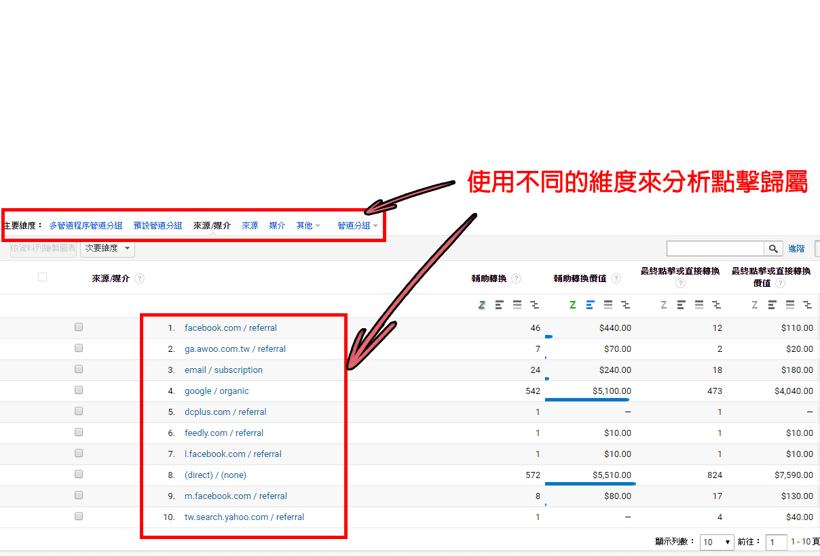The height and width of the screenshot is (556, 820).
Task: Open the email / subscription link
Action: click(223, 370)
